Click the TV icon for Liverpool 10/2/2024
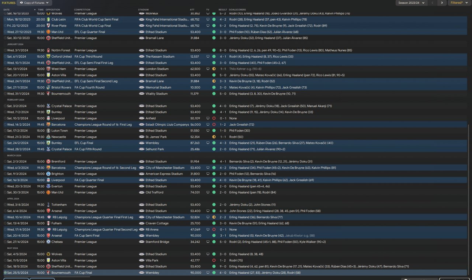 (x=208, y=118)
